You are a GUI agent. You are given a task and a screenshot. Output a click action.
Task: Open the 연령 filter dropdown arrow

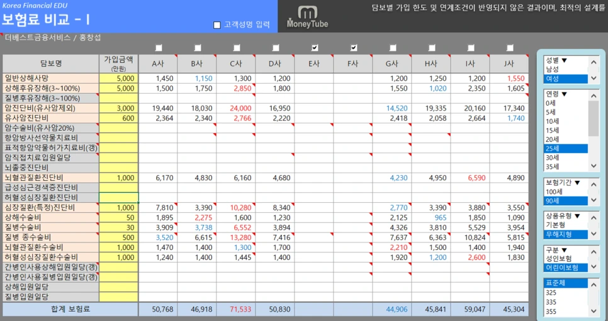(x=564, y=94)
